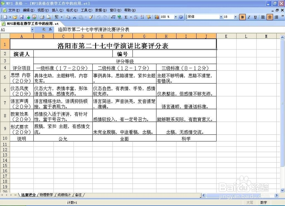This screenshot has width=285, height=206.
Task: Open the Print Preview tool
Action: (x=49, y=17)
